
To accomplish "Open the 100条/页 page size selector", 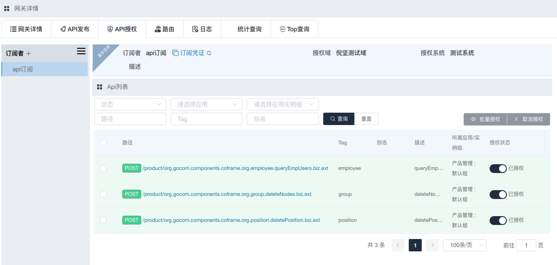I will click(465, 245).
